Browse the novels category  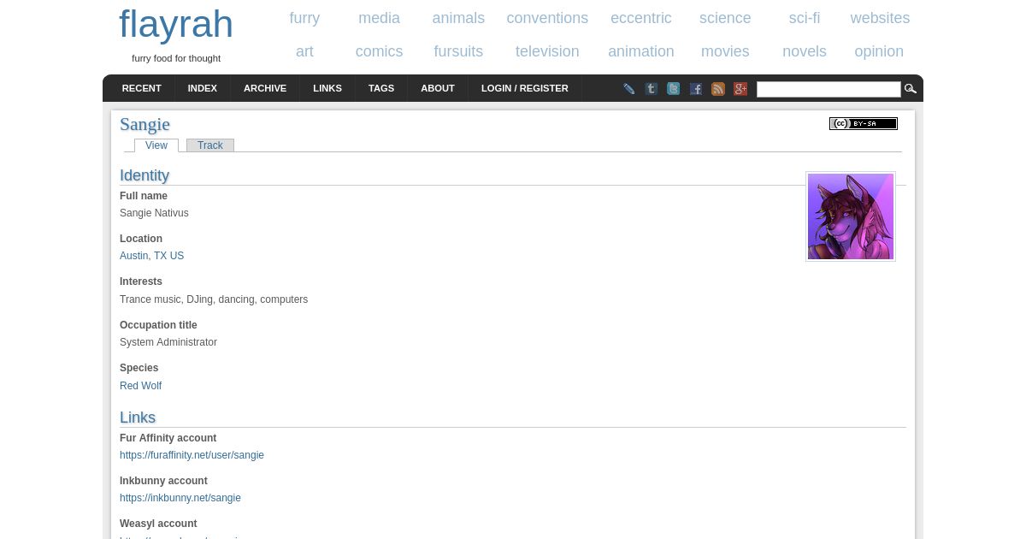pyautogui.click(x=805, y=51)
